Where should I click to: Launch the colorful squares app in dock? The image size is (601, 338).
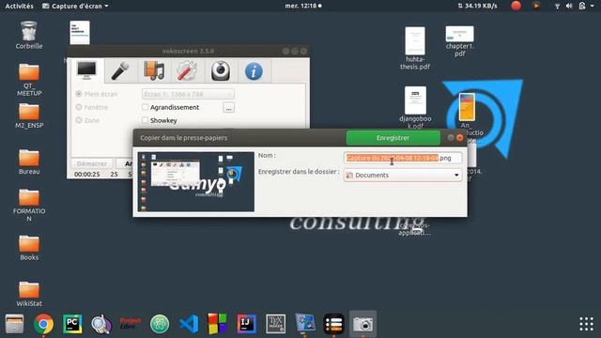click(x=217, y=324)
